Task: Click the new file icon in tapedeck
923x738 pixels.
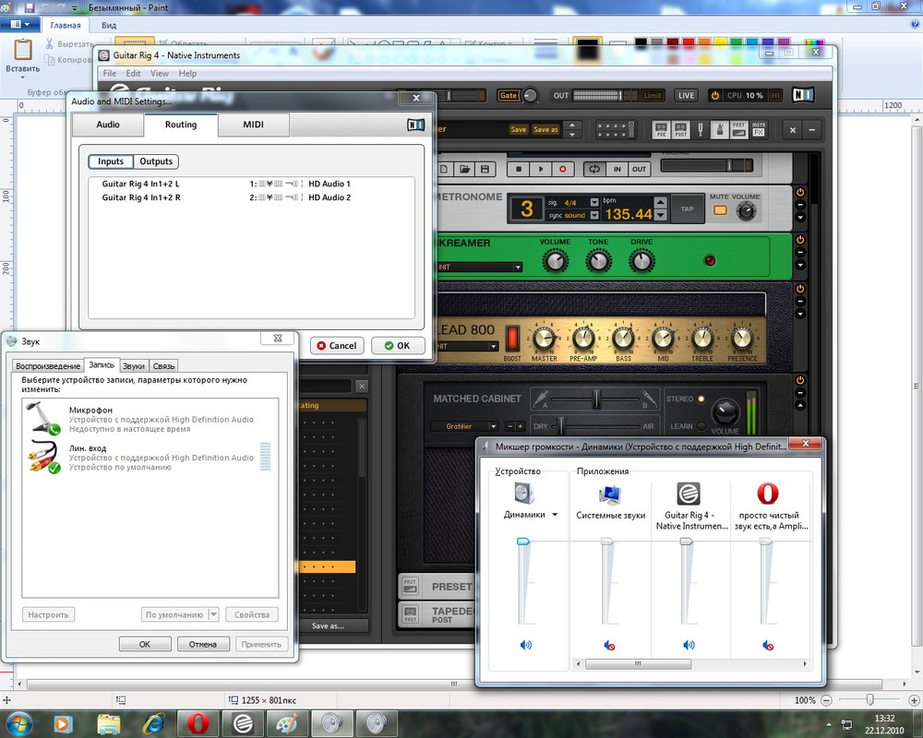Action: click(x=444, y=170)
